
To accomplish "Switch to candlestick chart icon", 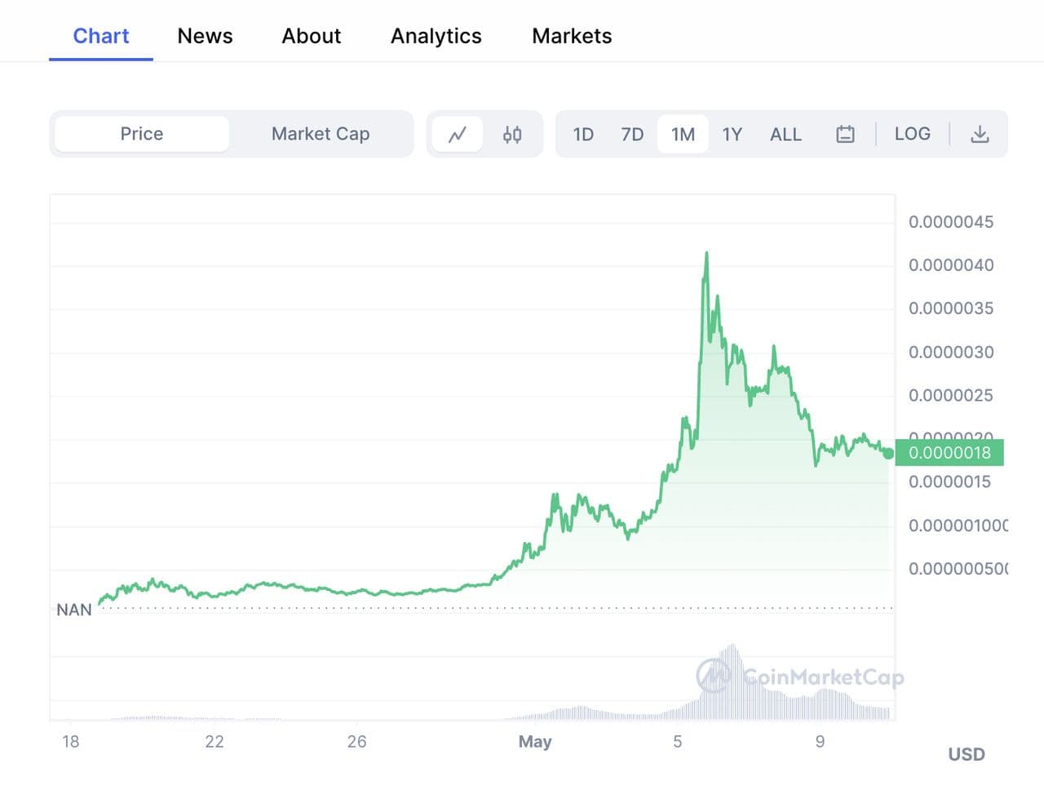I will click(x=512, y=134).
